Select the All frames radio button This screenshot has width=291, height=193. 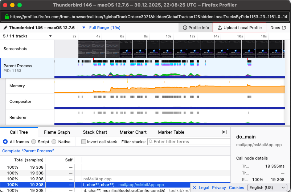point(5,142)
